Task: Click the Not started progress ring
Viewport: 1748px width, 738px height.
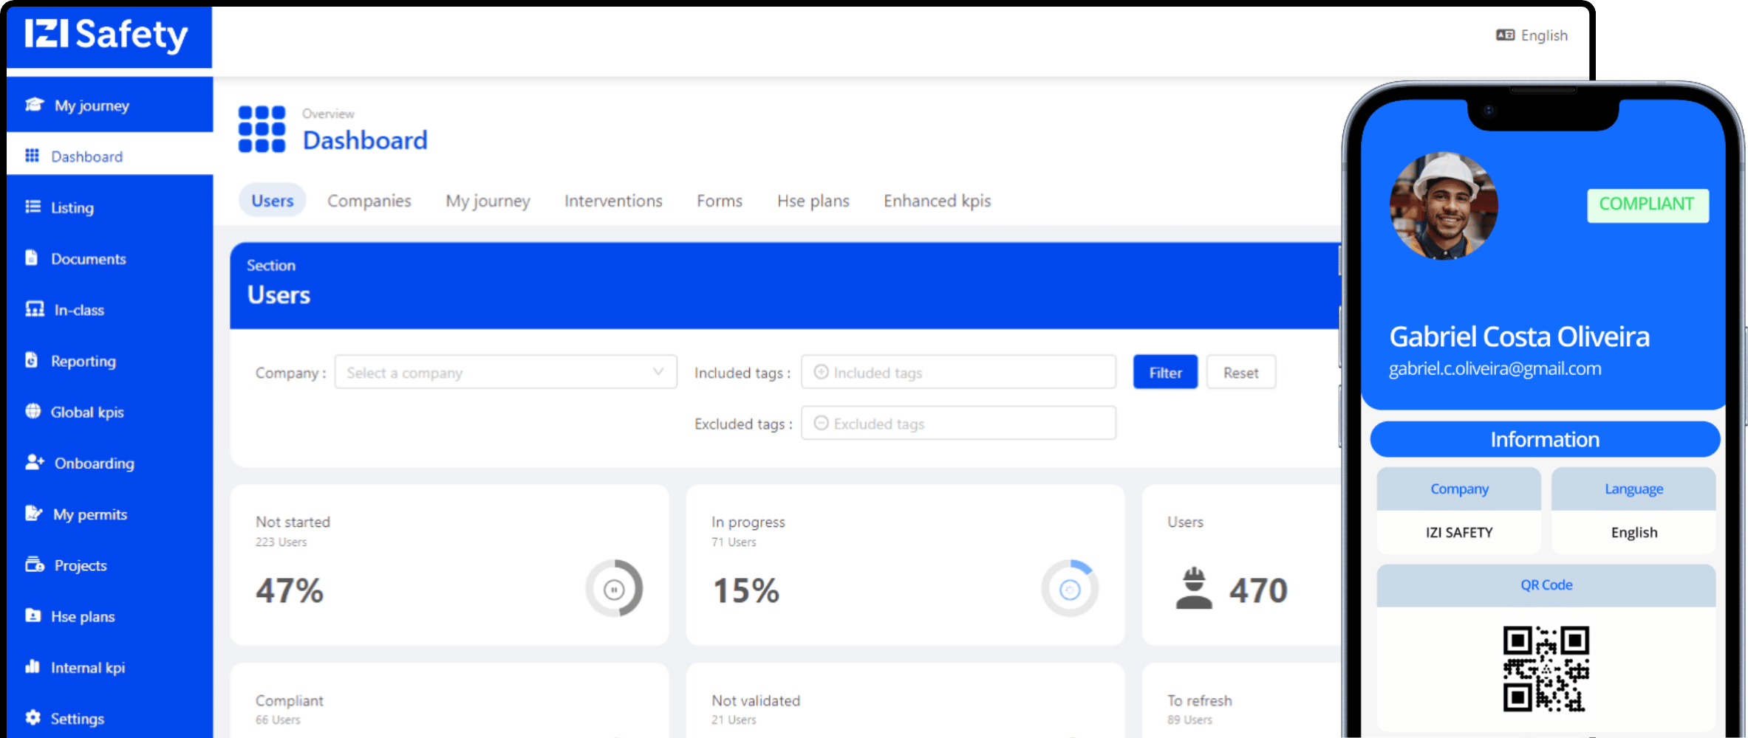Action: [614, 589]
